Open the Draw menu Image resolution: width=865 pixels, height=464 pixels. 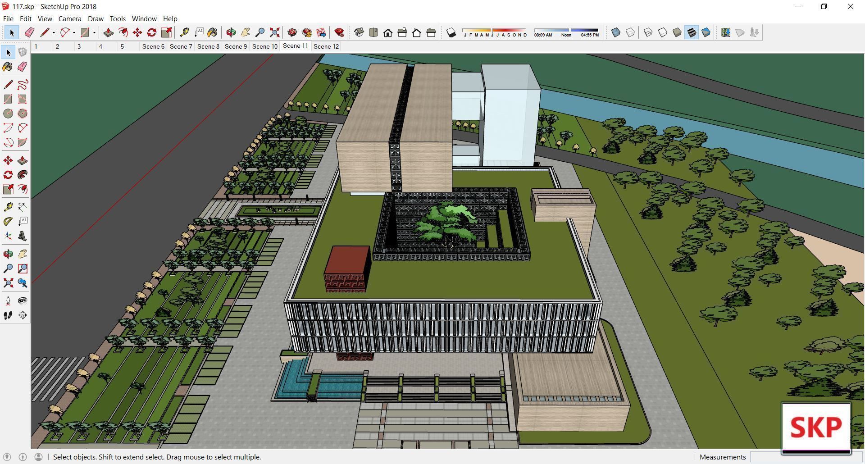[x=96, y=18]
